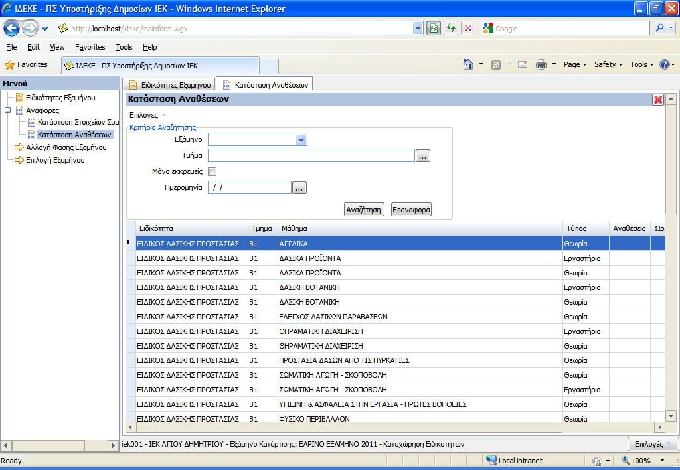
Task: Open the Edit menu
Action: [x=33, y=47]
